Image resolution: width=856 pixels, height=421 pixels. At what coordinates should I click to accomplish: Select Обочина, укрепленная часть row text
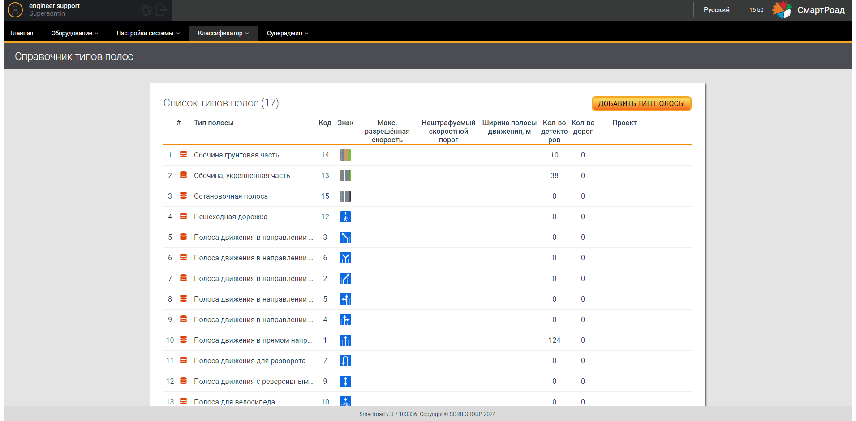(x=242, y=175)
